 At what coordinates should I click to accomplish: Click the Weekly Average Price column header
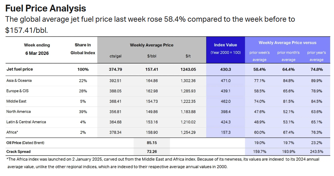click(152, 45)
